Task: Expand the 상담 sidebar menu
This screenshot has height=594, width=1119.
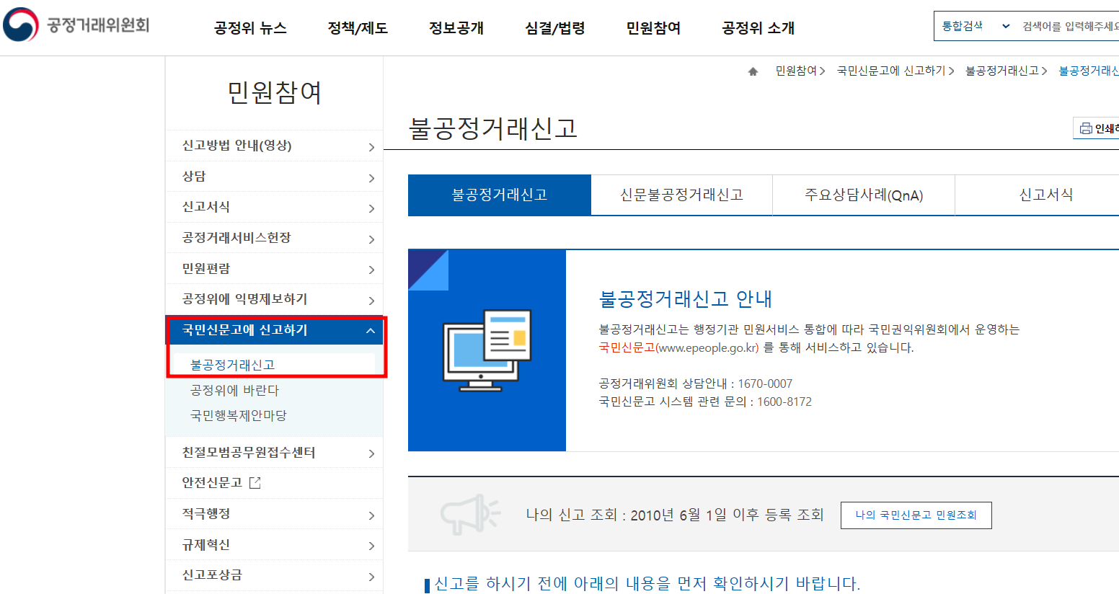Action: [x=275, y=176]
